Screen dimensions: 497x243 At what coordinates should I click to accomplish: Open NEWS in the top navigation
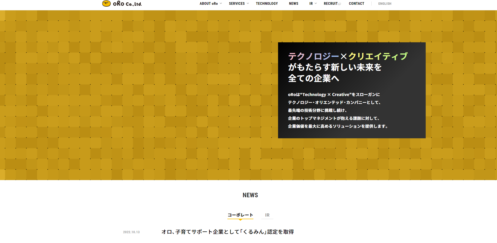pos(293,4)
